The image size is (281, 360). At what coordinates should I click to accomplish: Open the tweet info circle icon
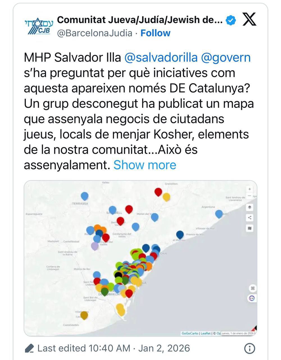(250, 348)
